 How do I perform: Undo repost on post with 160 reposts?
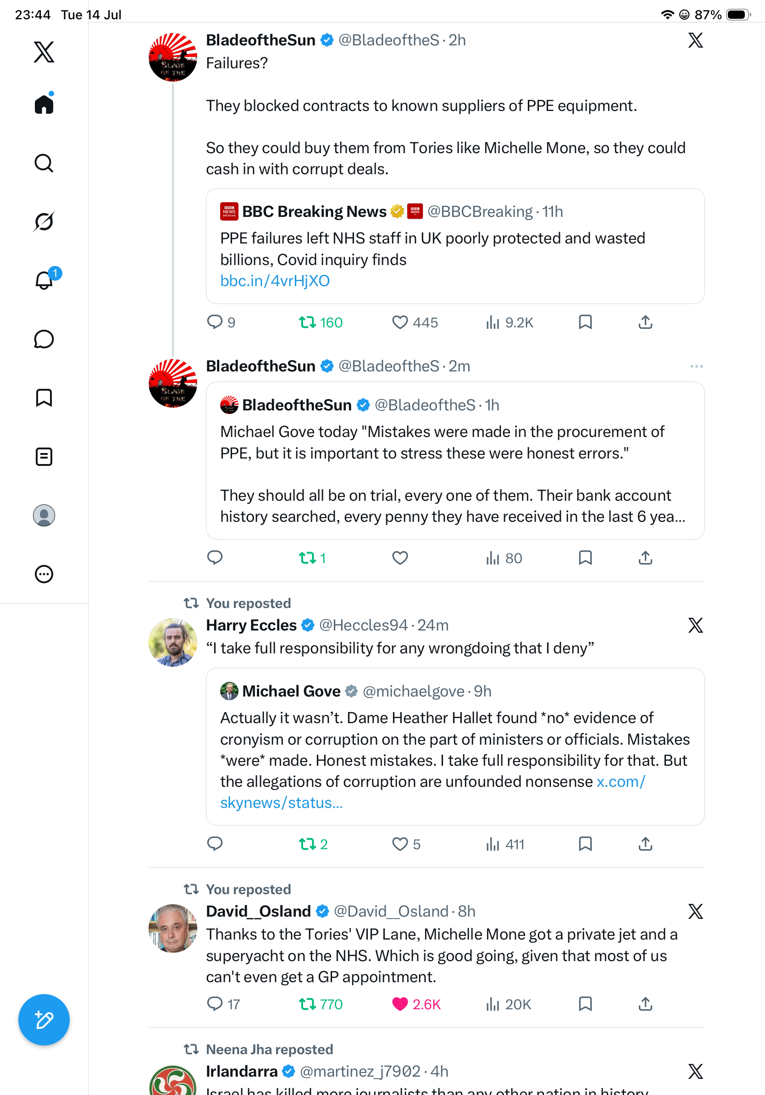pos(307,322)
